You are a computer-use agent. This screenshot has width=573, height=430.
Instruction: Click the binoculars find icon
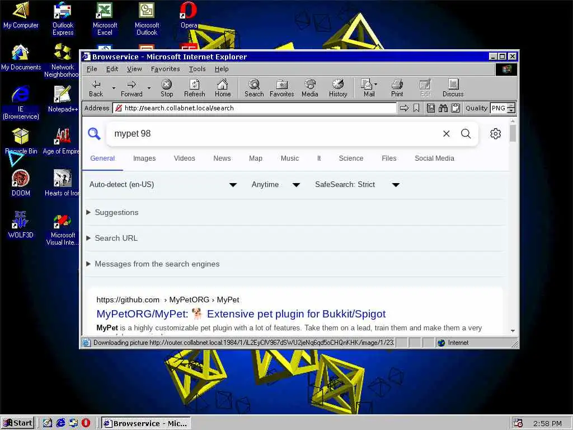pos(443,108)
